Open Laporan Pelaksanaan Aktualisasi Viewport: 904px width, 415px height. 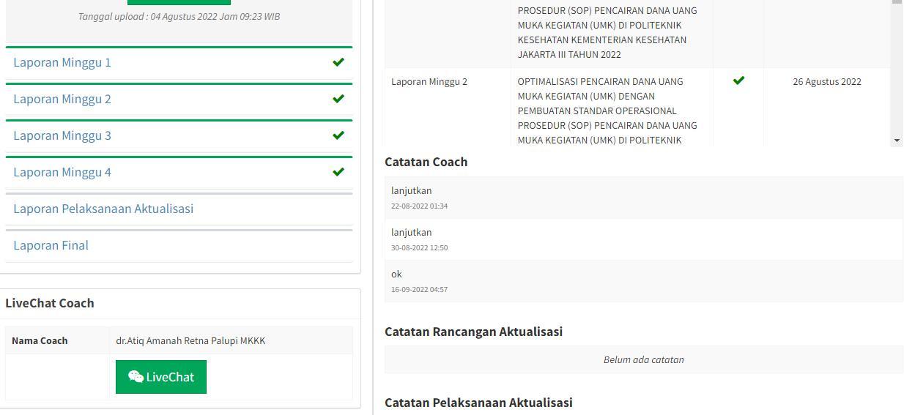point(103,209)
